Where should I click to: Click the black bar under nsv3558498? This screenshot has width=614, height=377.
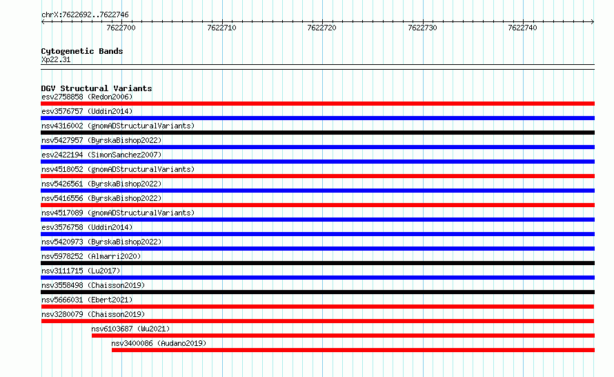point(317,292)
